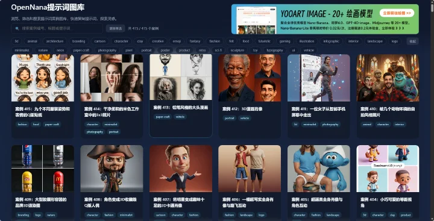Select the toy filter tag
The width and height of the screenshot is (434, 221).
pyautogui.click(x=255, y=51)
